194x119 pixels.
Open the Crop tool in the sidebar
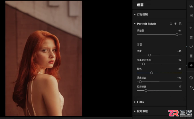(x=191, y=28)
